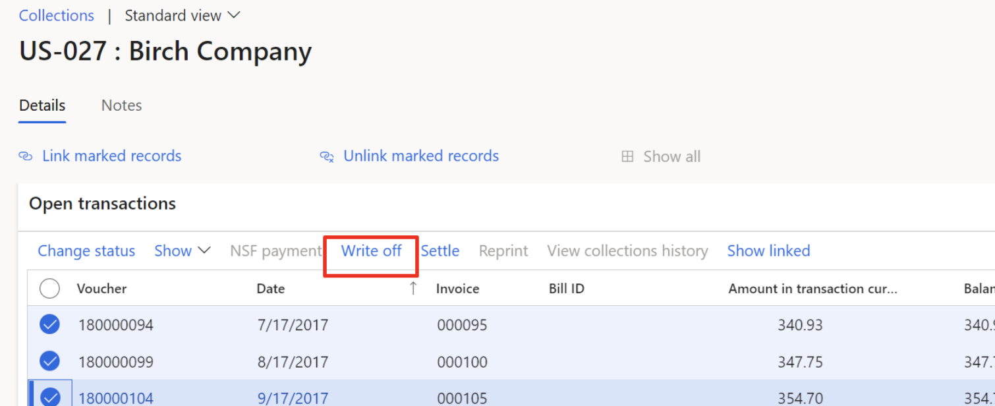Go back to Collections breadcrumb link
The height and width of the screenshot is (406, 995).
[57, 16]
